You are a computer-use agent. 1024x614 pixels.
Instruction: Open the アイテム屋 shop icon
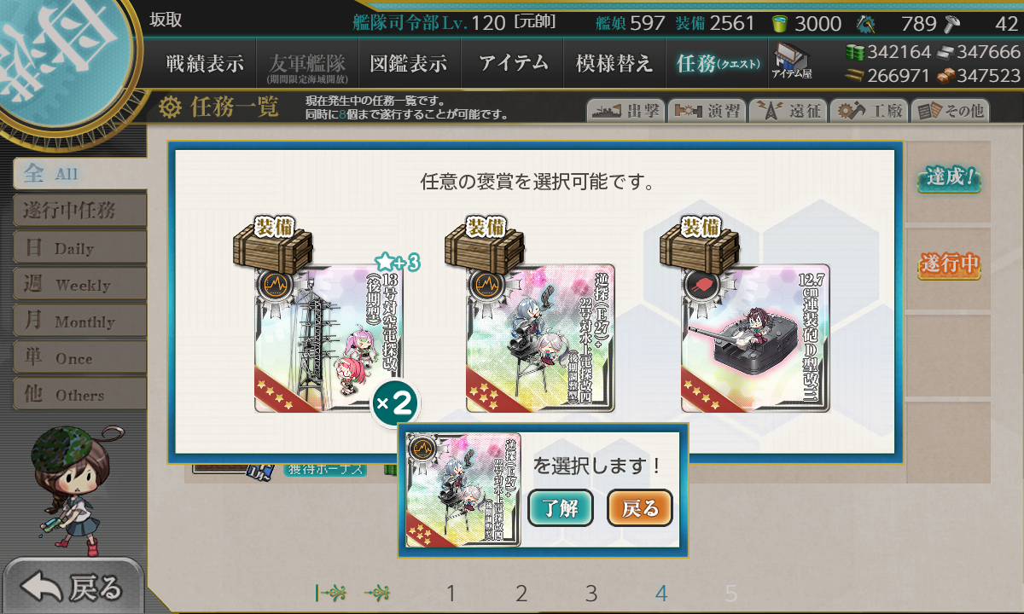tap(792, 62)
